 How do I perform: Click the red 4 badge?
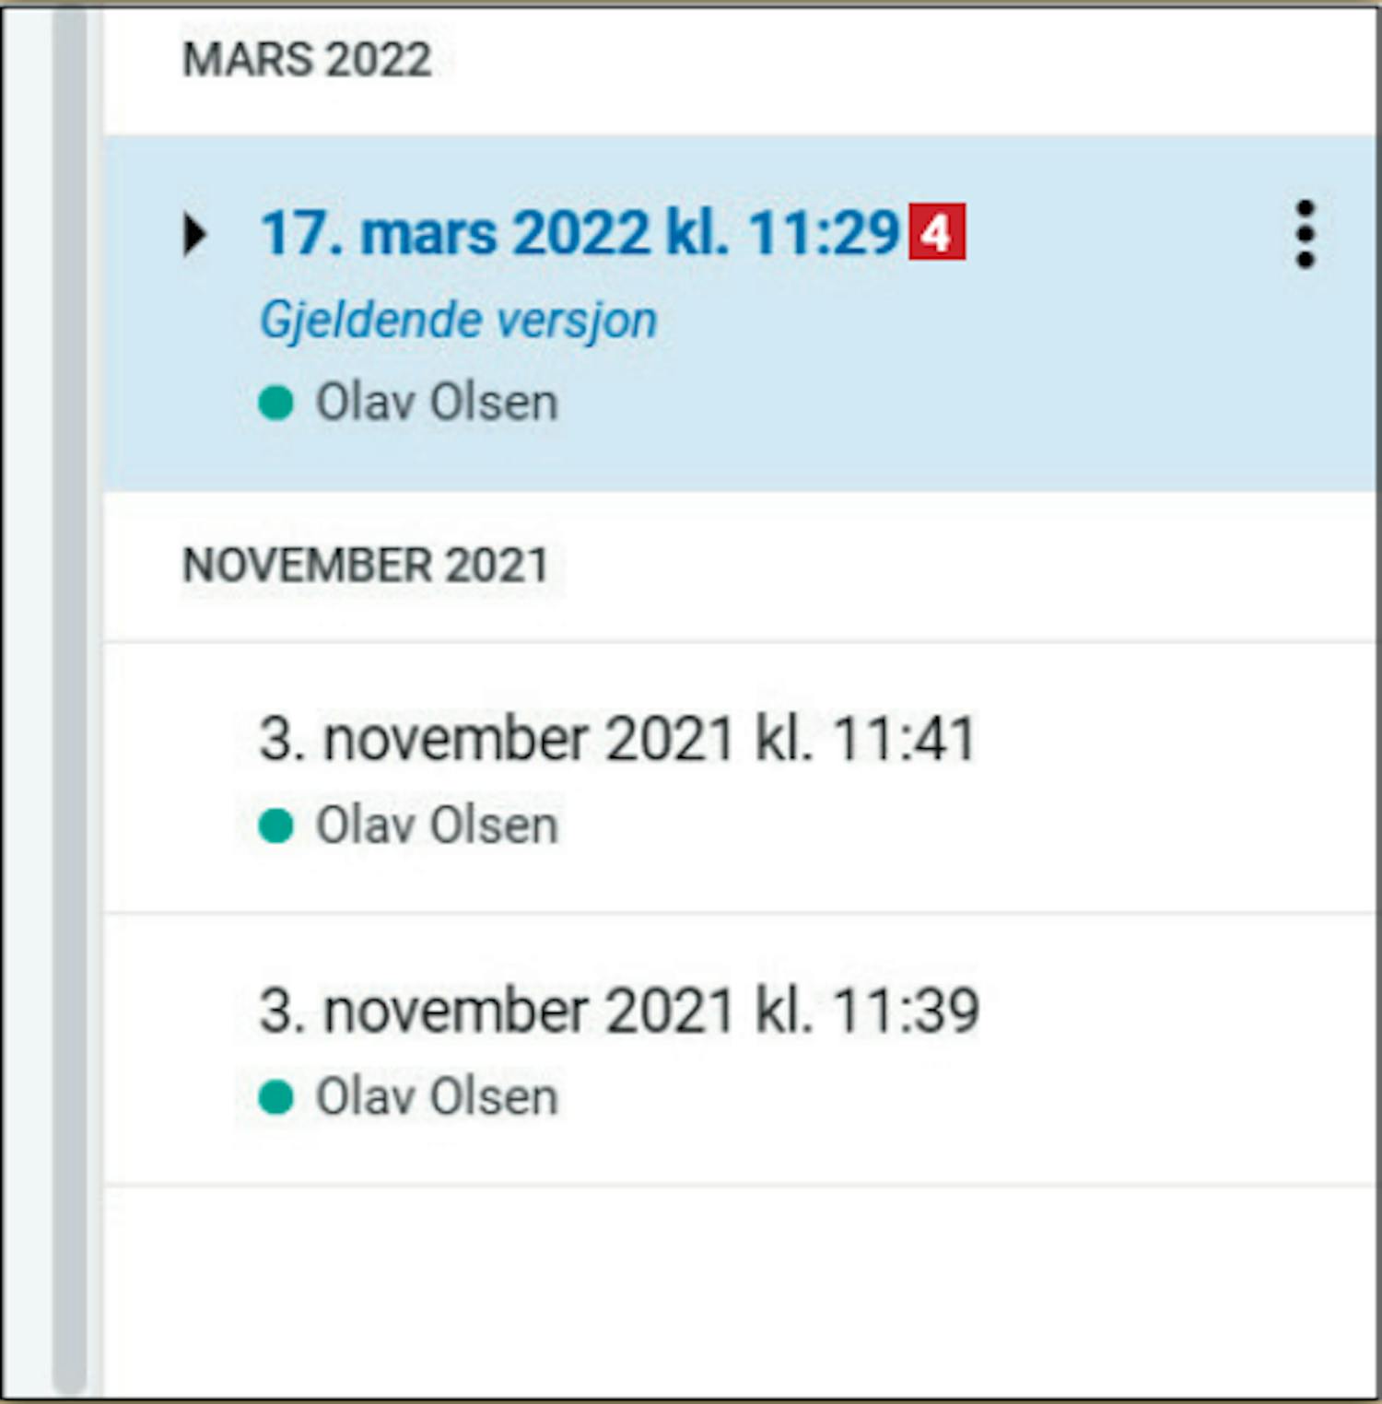click(937, 232)
